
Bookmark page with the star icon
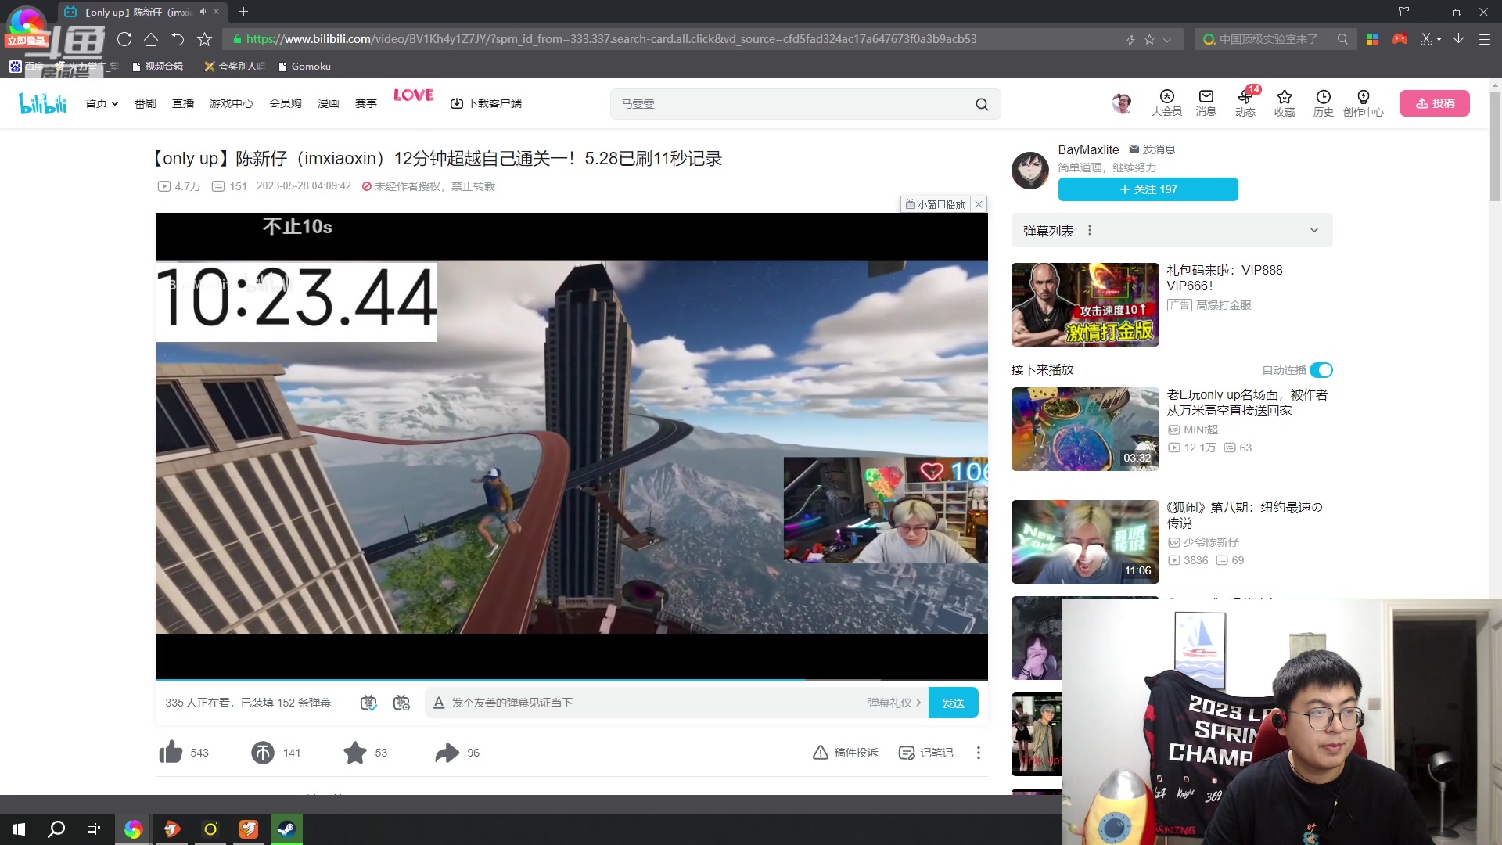click(204, 39)
